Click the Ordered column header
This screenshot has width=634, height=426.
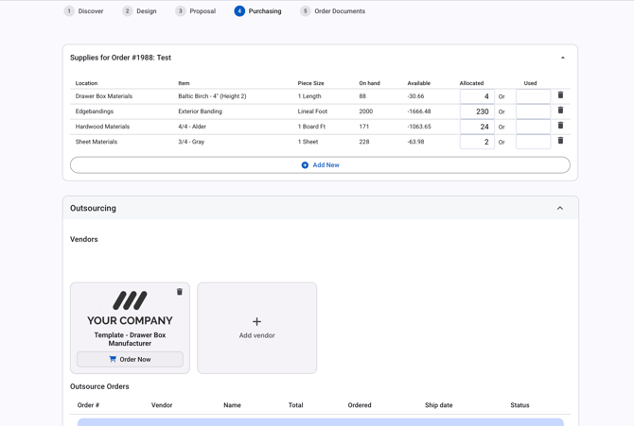(360, 405)
